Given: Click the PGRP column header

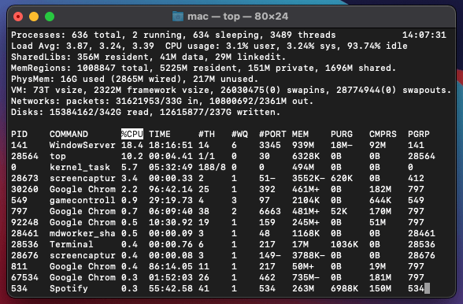Looking at the screenshot, I should coord(419,134).
